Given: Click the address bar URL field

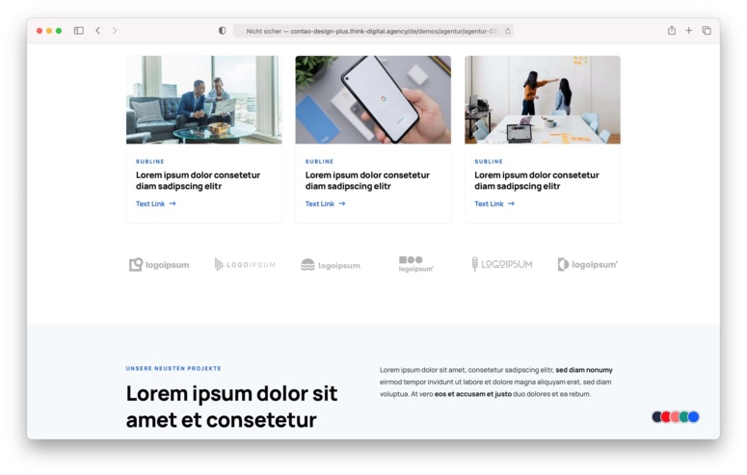Looking at the screenshot, I should pyautogui.click(x=373, y=31).
